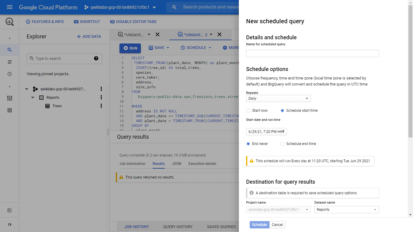
Task: Open actions menu for Trees table
Action: (101, 106)
